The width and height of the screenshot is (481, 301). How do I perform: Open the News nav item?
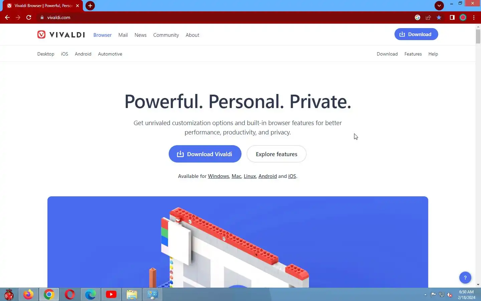click(x=141, y=35)
